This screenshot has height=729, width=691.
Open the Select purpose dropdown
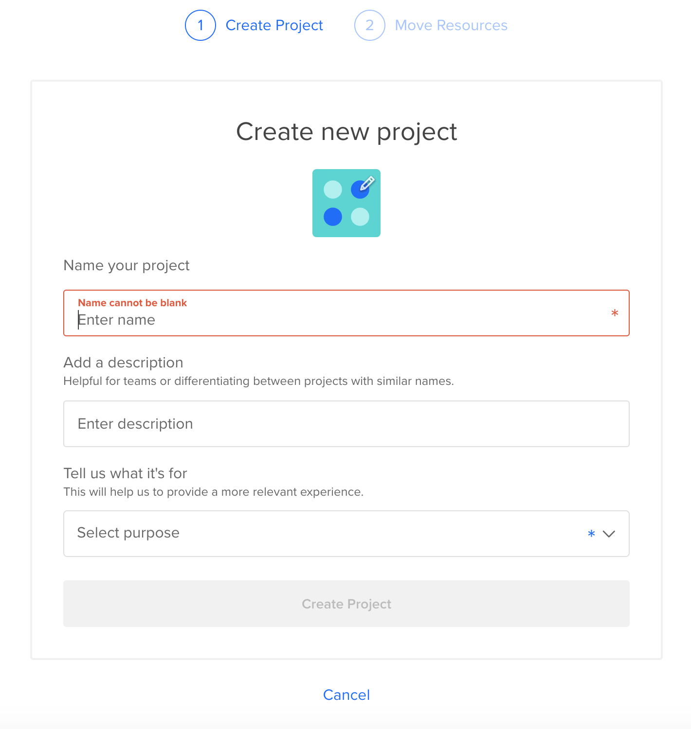coord(346,534)
